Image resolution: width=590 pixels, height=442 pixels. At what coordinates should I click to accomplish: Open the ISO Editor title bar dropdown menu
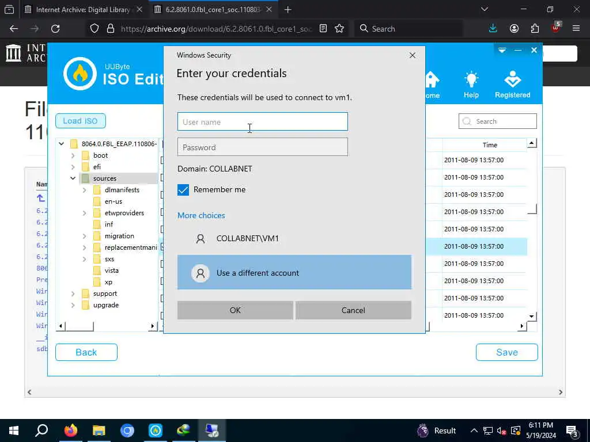point(502,50)
